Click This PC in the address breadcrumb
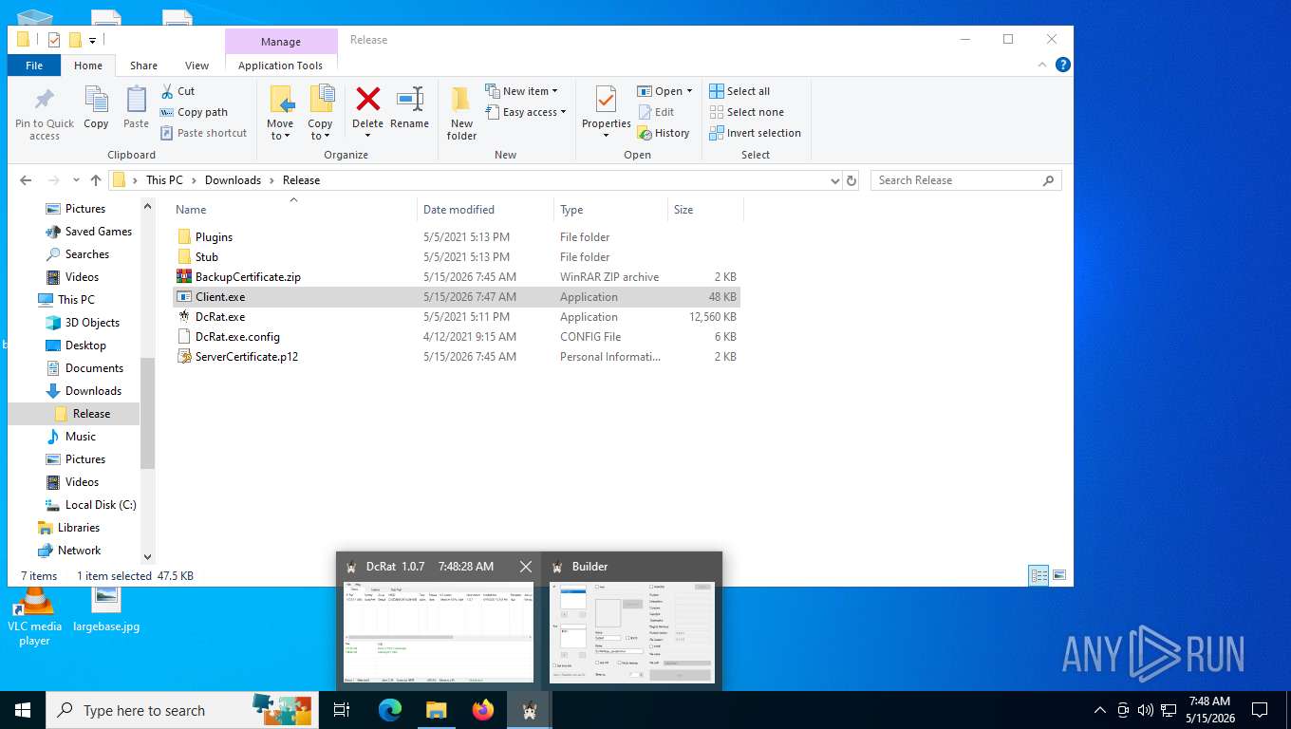The width and height of the screenshot is (1291, 729). 164,180
